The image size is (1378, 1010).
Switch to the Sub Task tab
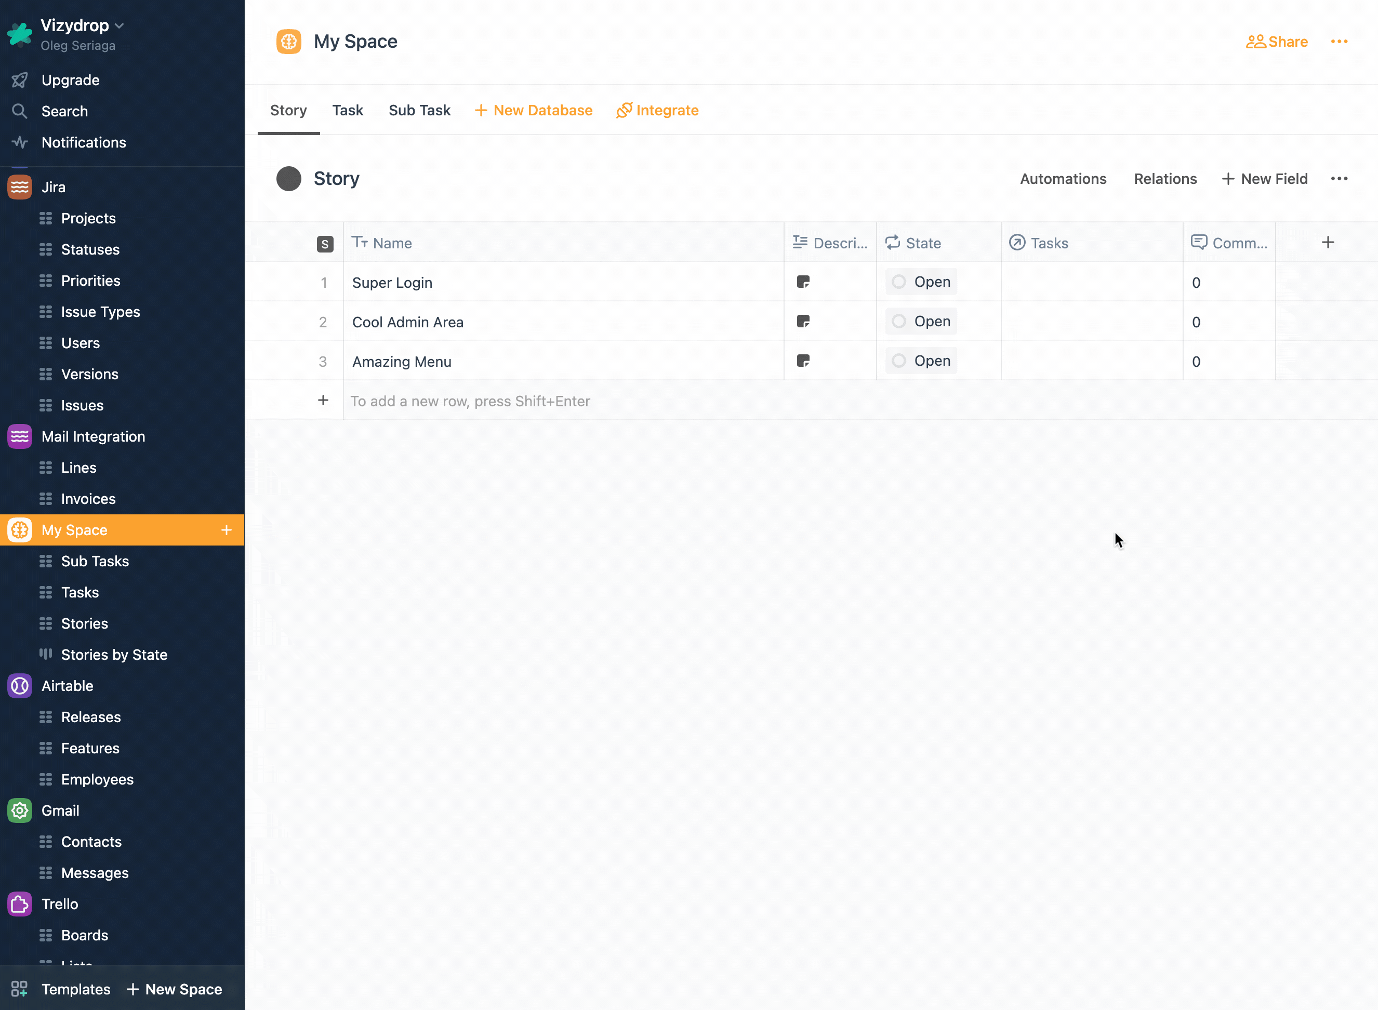point(419,110)
